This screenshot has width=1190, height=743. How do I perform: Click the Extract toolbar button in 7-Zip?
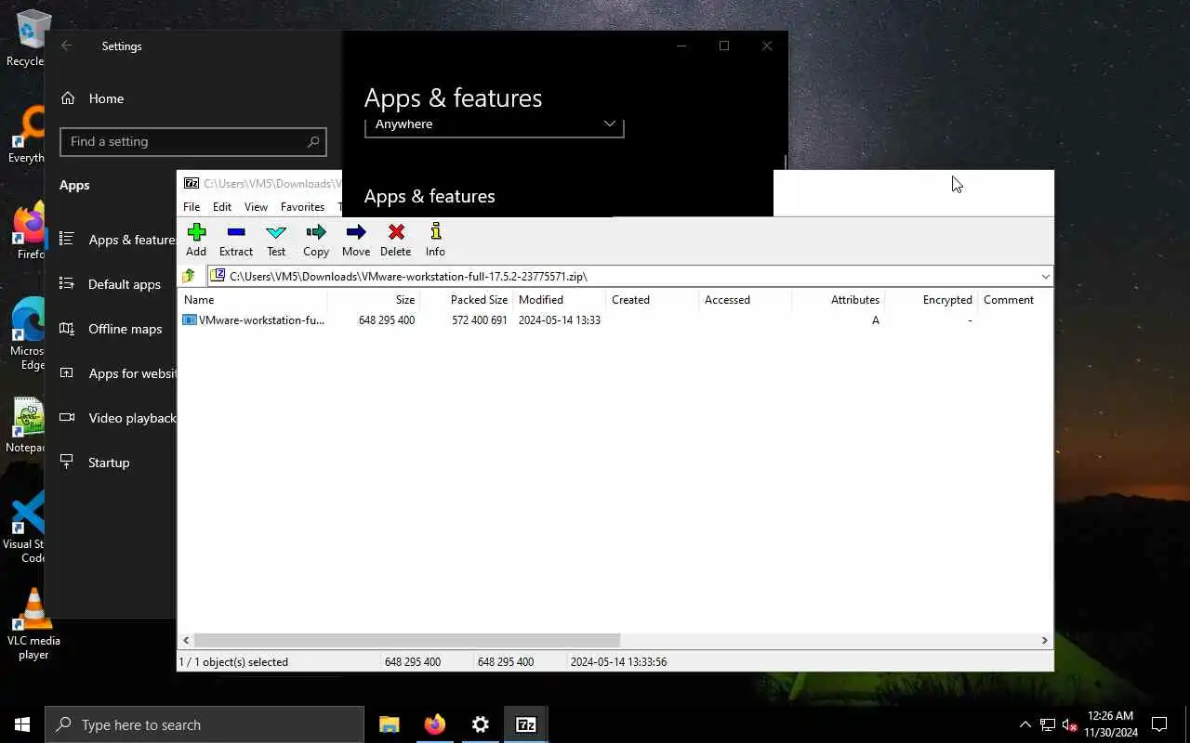point(236,240)
